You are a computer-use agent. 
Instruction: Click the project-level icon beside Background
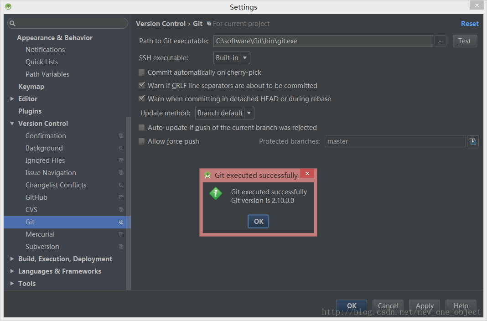[121, 148]
